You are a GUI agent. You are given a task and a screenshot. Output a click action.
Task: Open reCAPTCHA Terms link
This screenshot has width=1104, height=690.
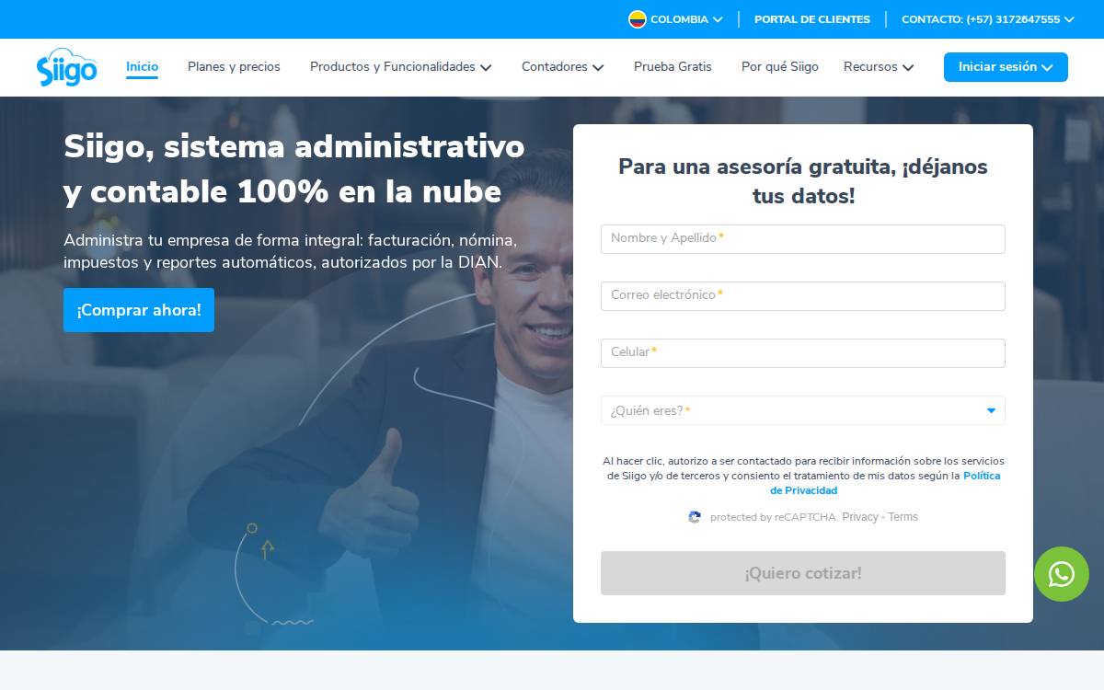tap(903, 517)
